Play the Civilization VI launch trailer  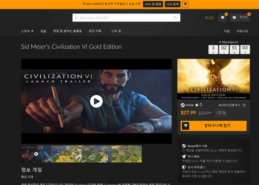(96, 101)
